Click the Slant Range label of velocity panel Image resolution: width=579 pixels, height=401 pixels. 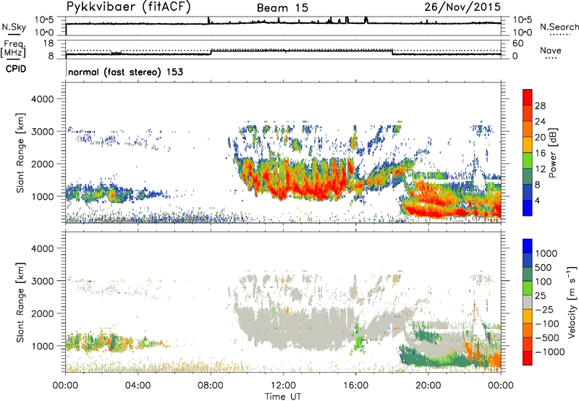tap(20, 303)
